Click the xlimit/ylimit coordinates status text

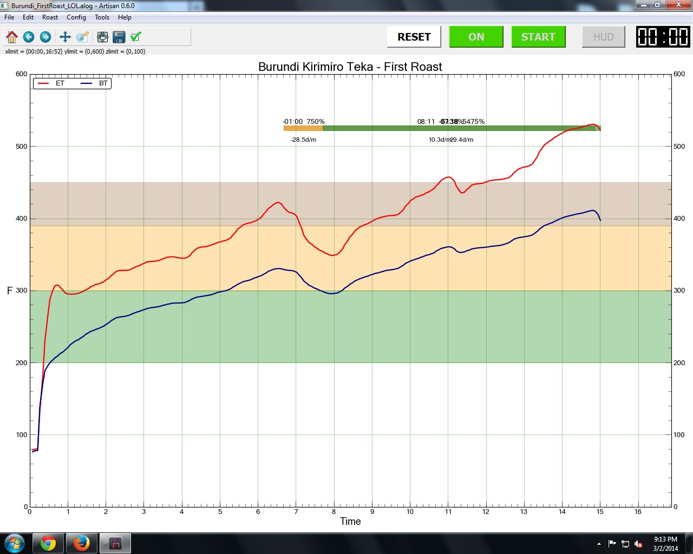tap(75, 51)
